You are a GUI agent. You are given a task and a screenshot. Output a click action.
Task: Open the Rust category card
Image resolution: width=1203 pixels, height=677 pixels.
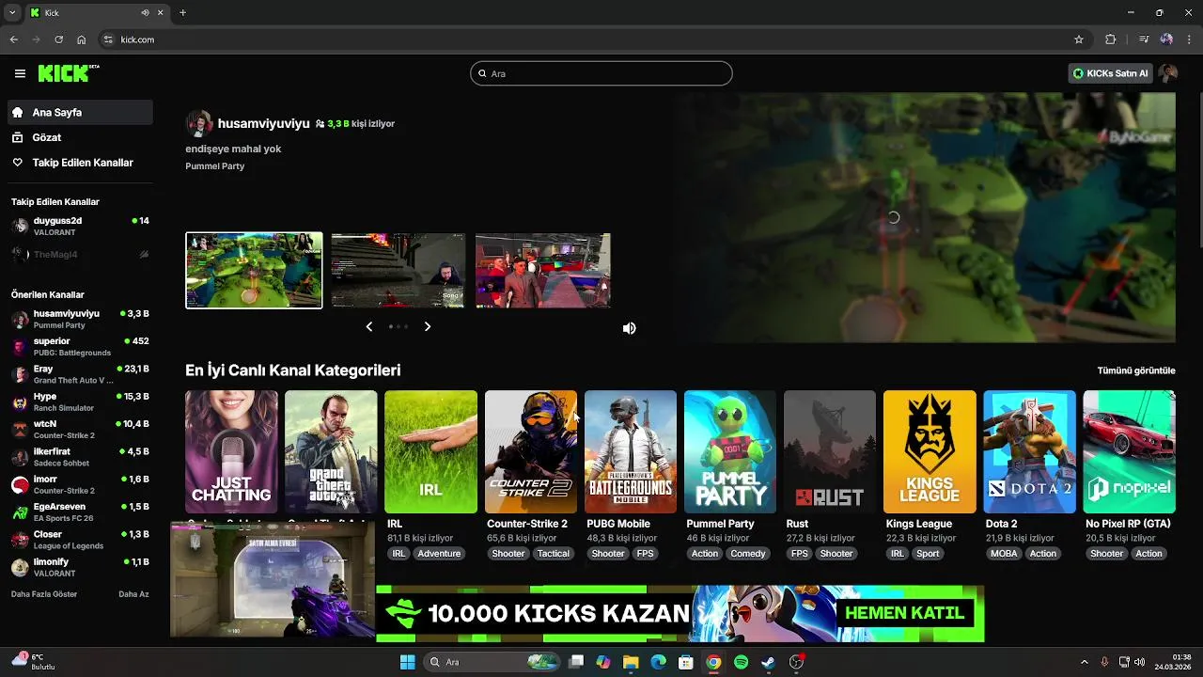tap(830, 451)
